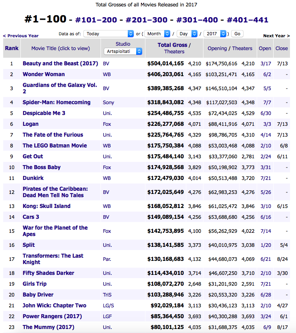Screen dimensions: 296x333
Task: Jump to the #401–441 rankings page
Action: click(x=248, y=20)
